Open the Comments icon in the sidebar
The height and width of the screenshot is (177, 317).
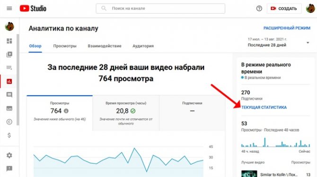9,95
